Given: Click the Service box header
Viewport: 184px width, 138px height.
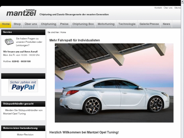Looking at the screenshot, I should point(23,32).
